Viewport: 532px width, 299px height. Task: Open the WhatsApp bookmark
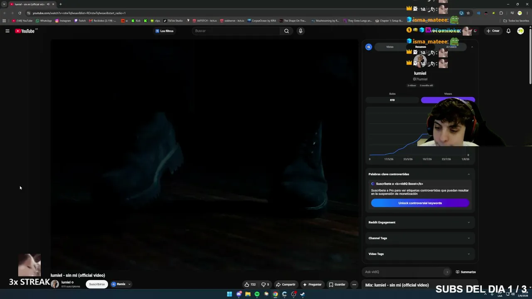coord(44,21)
